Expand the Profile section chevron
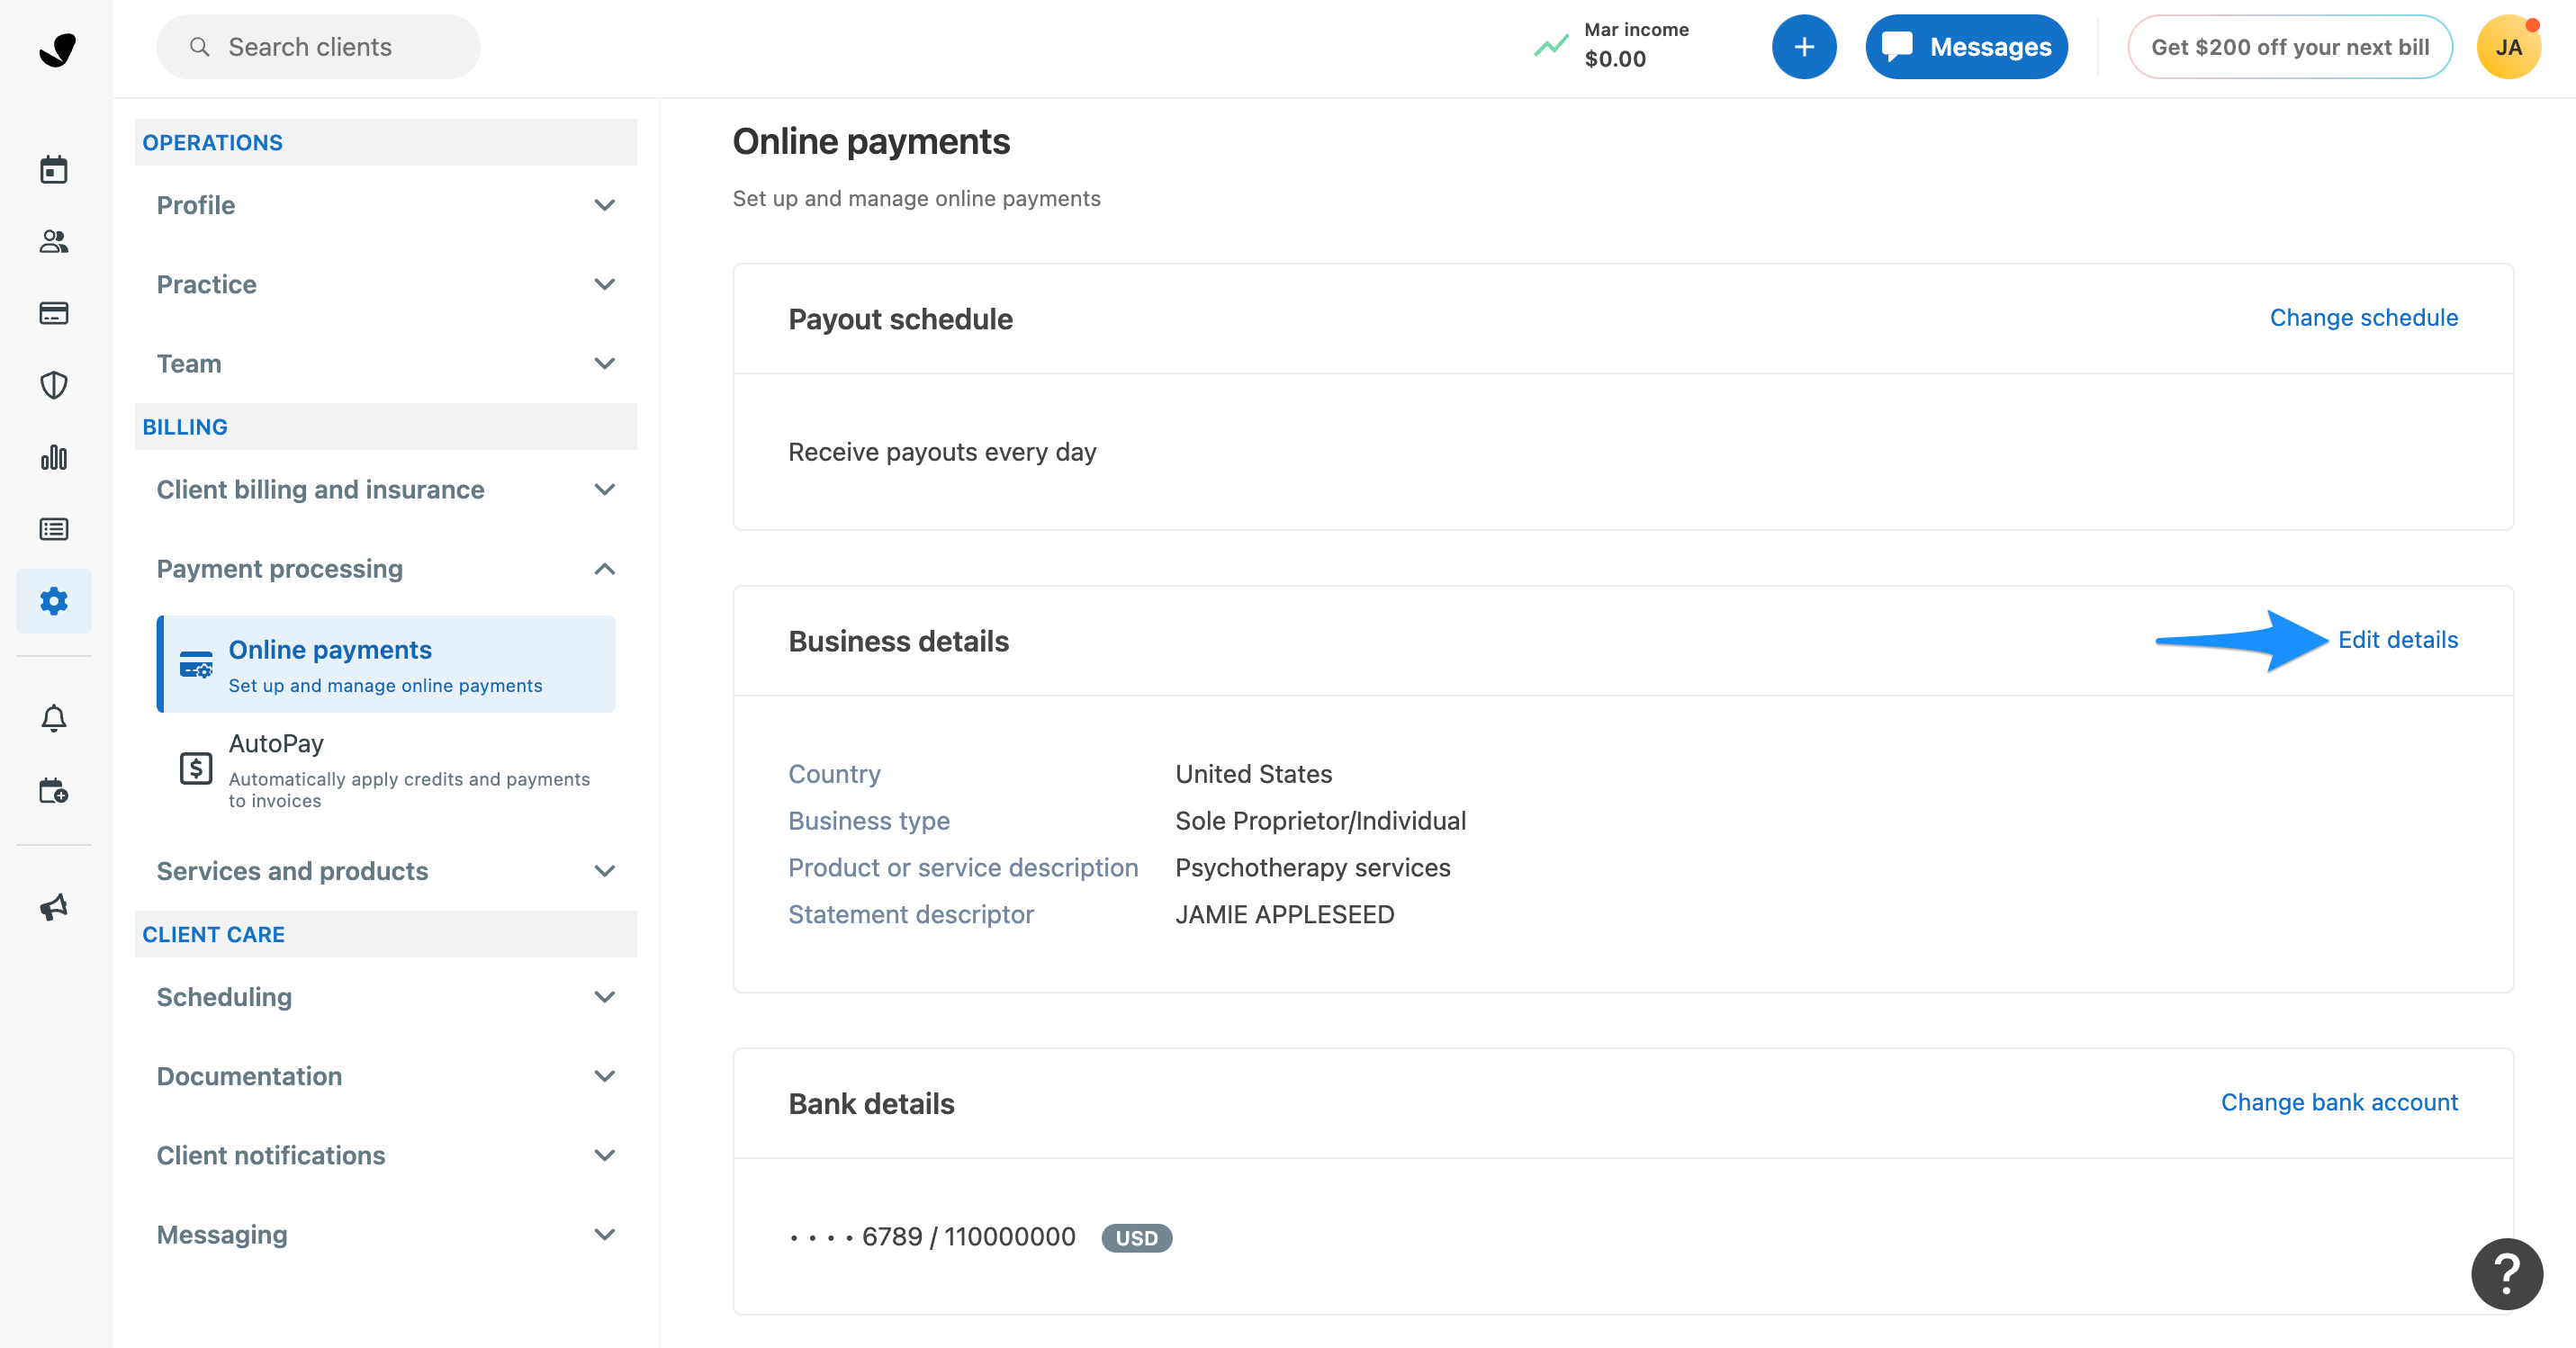Screen dimensions: 2576x1348 click(604, 205)
